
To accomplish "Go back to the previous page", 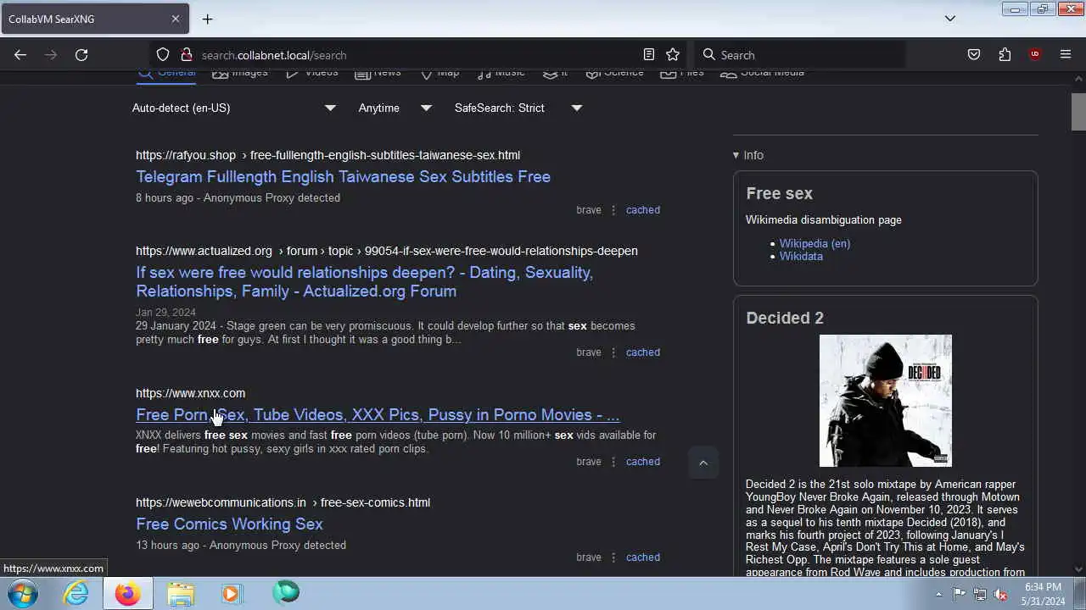I will (x=20, y=55).
